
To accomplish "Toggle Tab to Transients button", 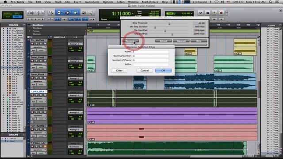I will tap(57, 19).
